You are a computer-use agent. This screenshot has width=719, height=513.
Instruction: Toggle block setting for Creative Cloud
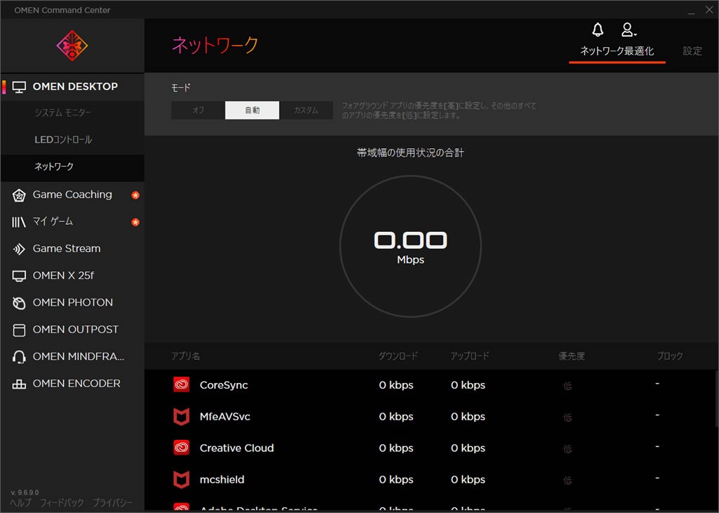(x=657, y=446)
